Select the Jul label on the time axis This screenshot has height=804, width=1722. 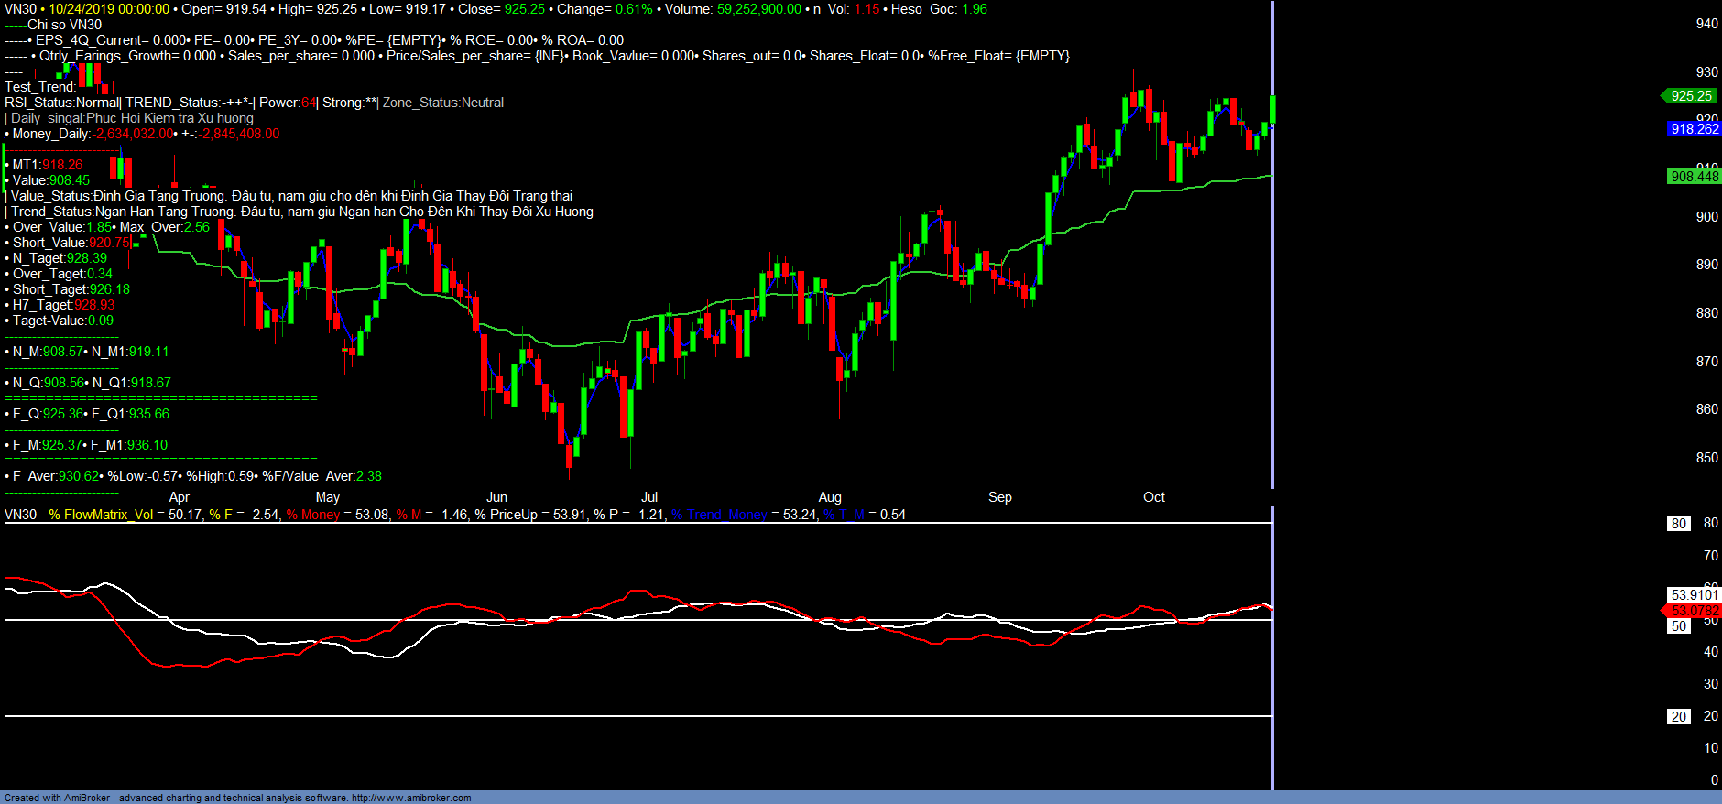(x=648, y=497)
